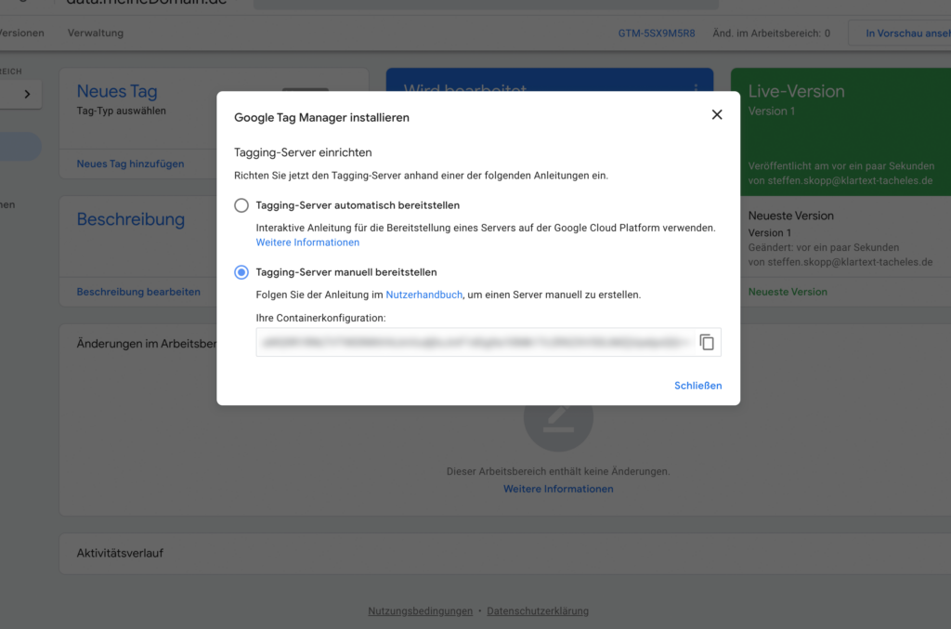
Task: Click the 'Dieser Arbeitsbereich enthält keine Änderungen' text
Action: [x=558, y=471]
